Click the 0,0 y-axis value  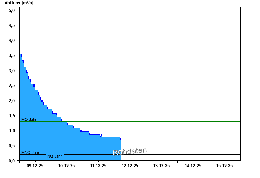12,161
